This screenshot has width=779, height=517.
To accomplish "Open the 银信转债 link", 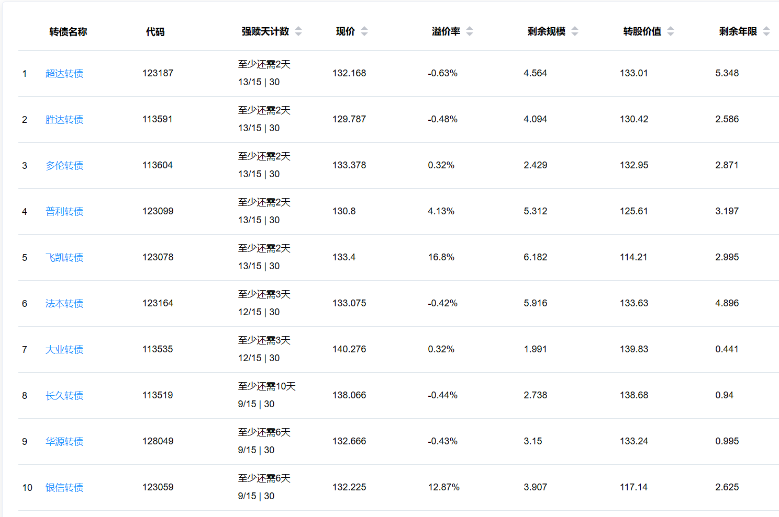I will (x=64, y=488).
